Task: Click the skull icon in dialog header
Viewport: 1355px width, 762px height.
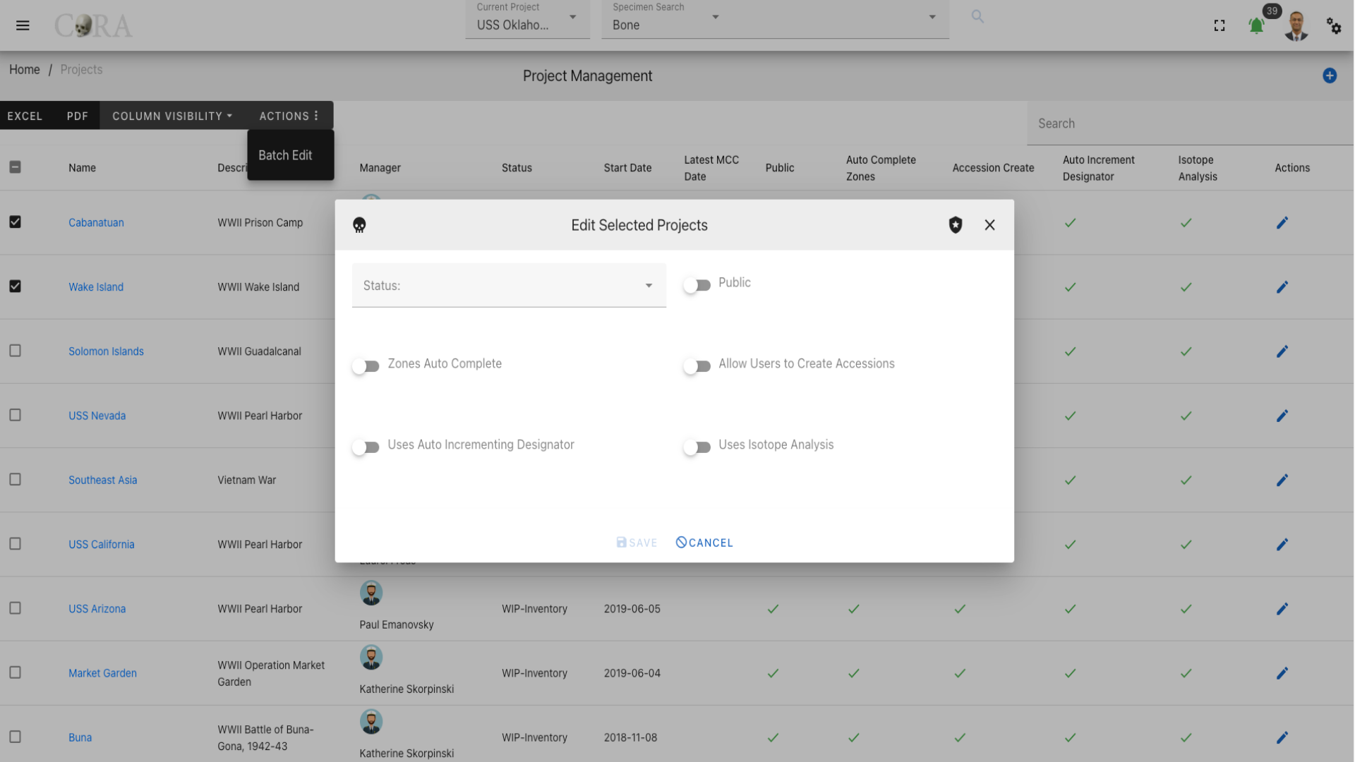Action: [359, 225]
